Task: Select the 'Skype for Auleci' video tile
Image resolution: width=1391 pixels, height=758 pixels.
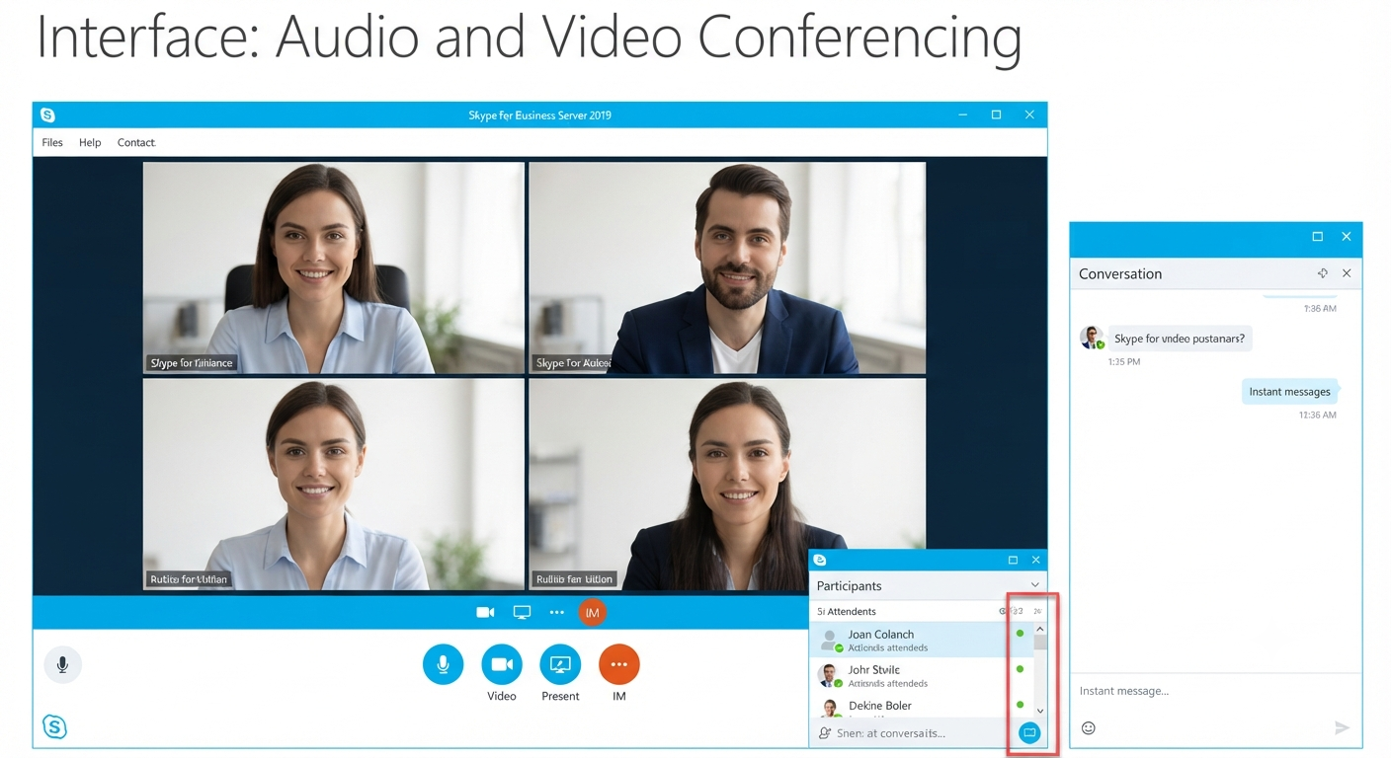Action: pos(727,267)
